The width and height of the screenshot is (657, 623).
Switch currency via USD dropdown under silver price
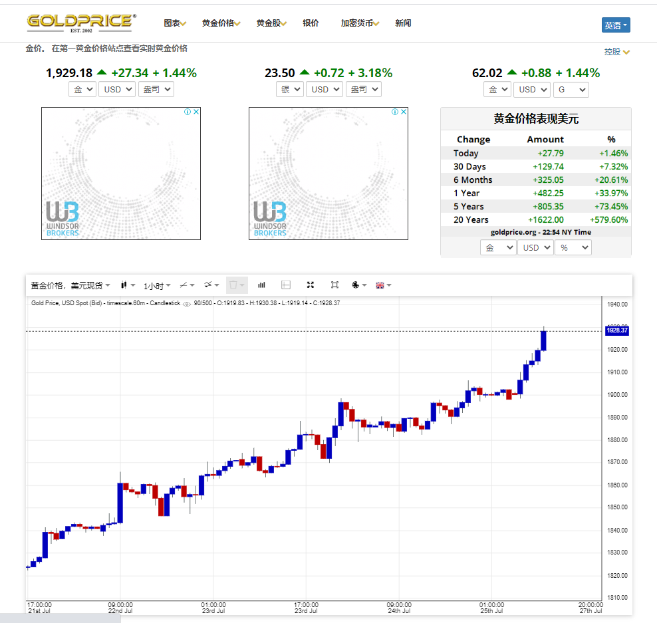click(324, 88)
